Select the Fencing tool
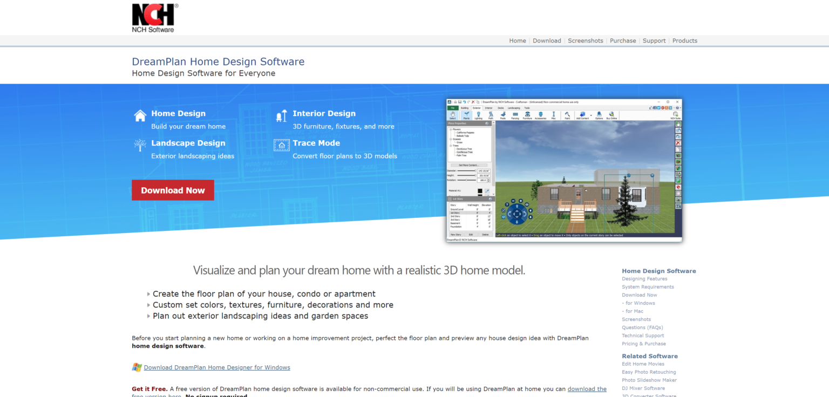 515,115
